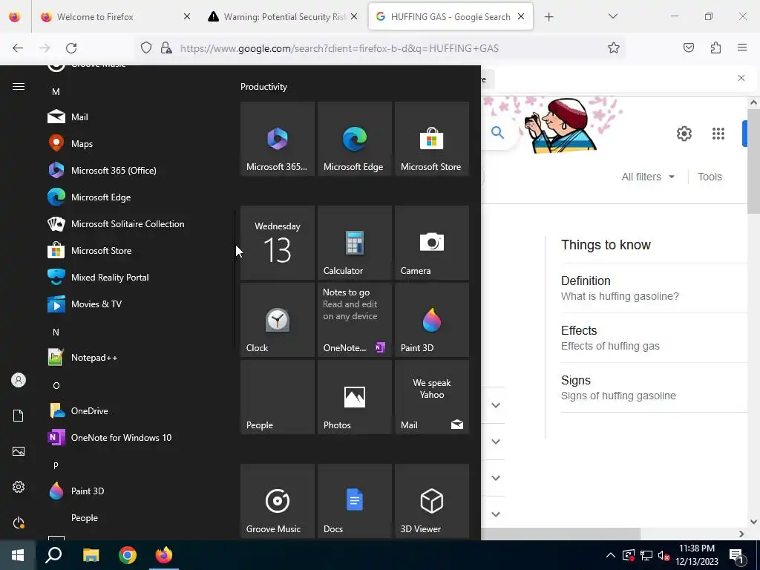
Task: Click the Windows Start button
Action: point(18,555)
